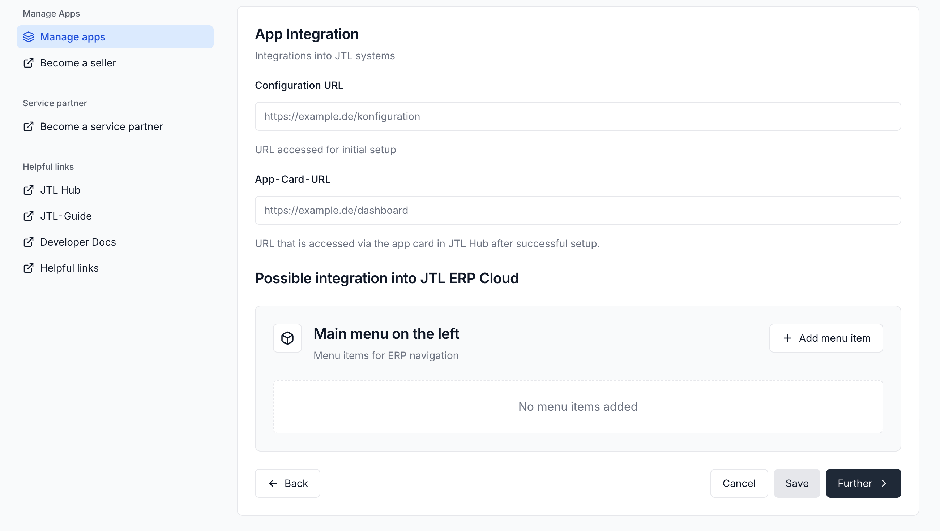Focus the App-Card-URL input field

click(578, 211)
